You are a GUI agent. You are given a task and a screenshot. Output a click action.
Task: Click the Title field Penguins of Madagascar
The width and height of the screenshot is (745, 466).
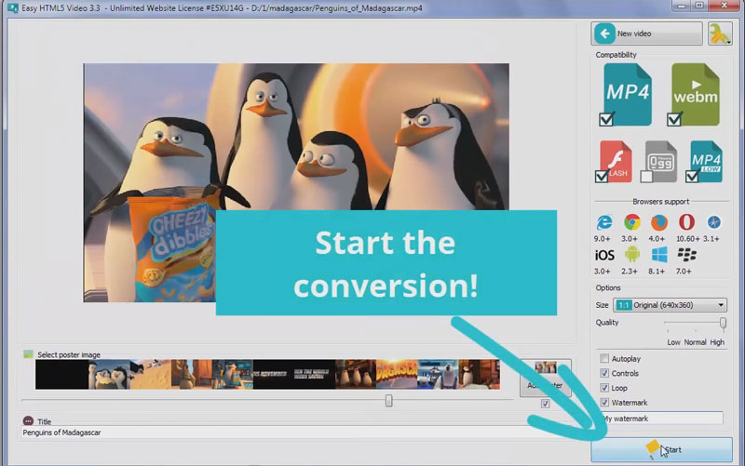294,433
